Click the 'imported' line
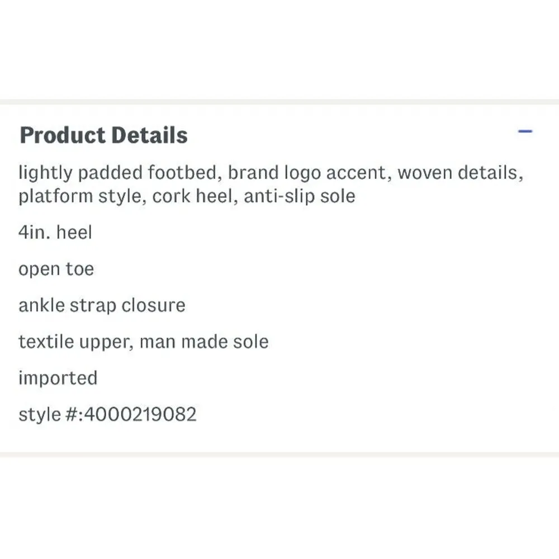This screenshot has height=559, width=559. [58, 378]
